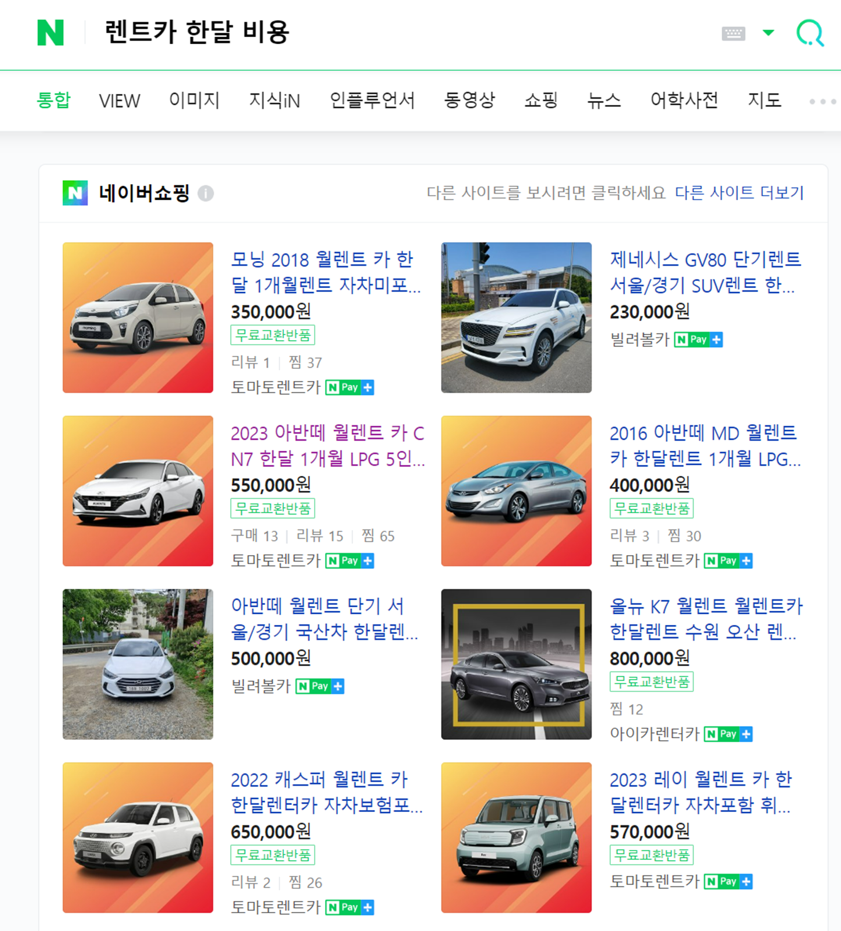Open the 올뉴 K7 월렌트 listing title

pyautogui.click(x=706, y=619)
